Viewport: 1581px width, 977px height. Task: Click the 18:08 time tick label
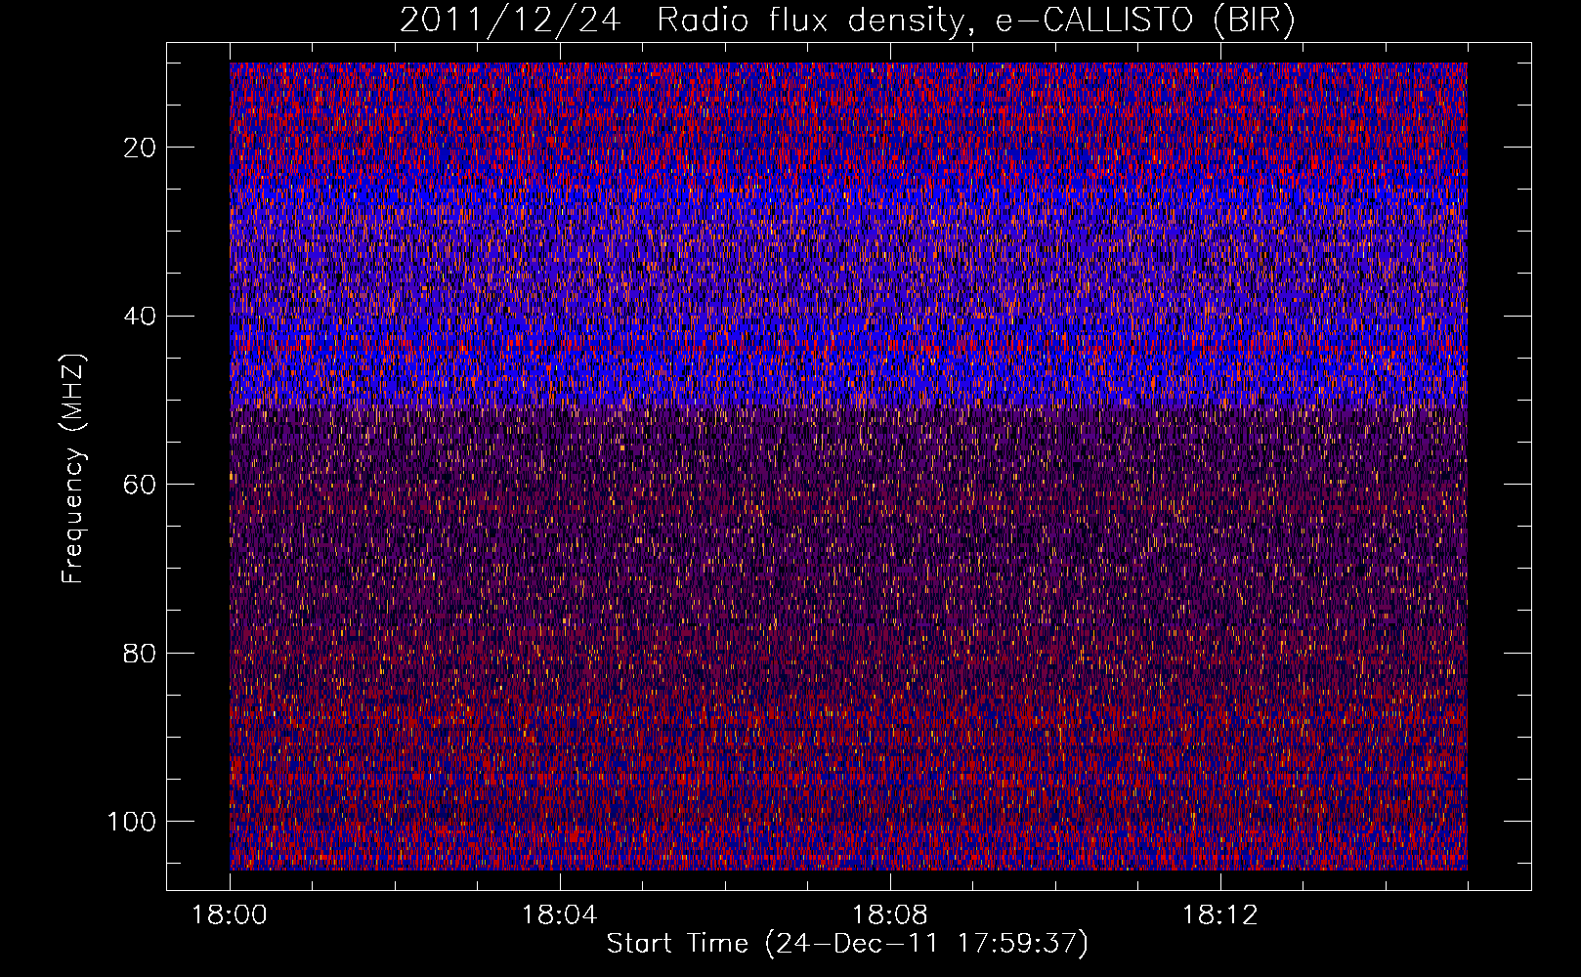(890, 915)
